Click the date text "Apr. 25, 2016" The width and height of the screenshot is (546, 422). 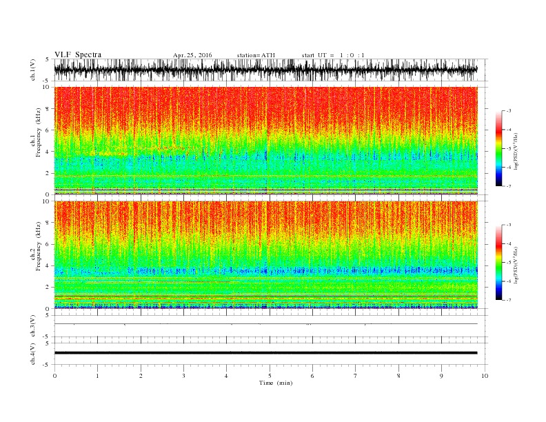pyautogui.click(x=192, y=55)
